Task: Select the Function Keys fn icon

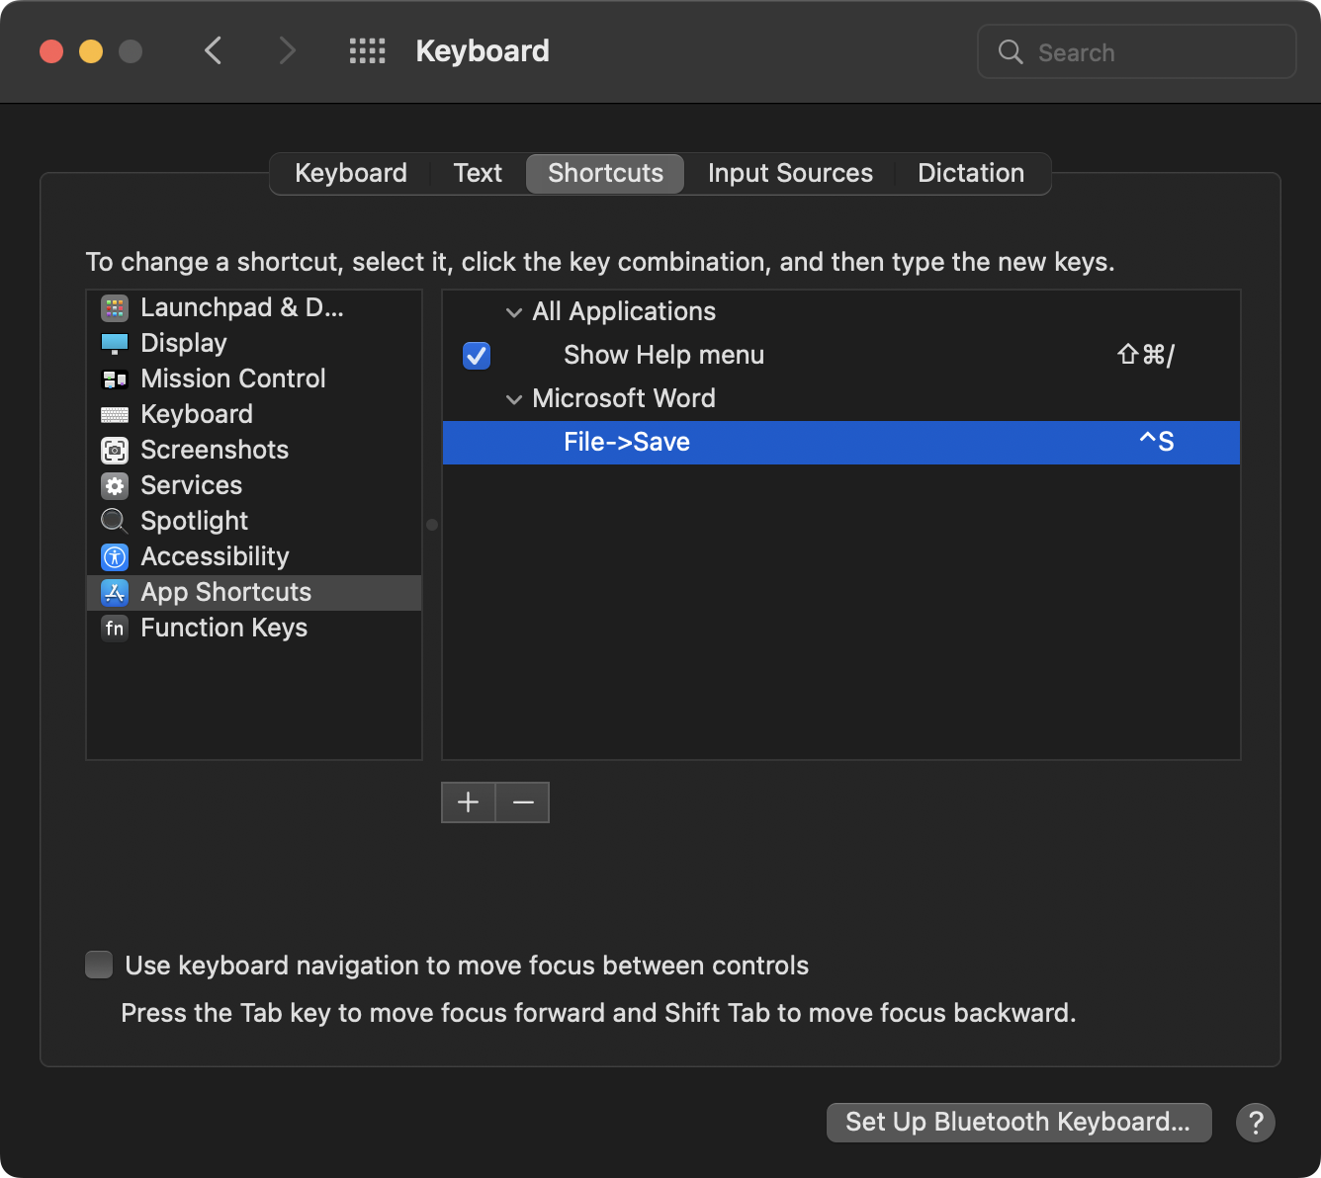Action: [115, 629]
